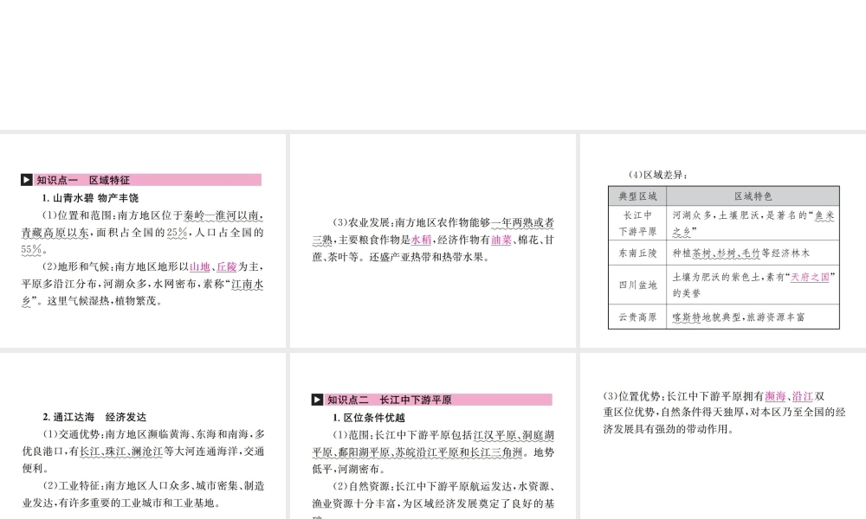Click the underlined figure 25%
This screenshot has height=519, width=866.
click(x=178, y=233)
